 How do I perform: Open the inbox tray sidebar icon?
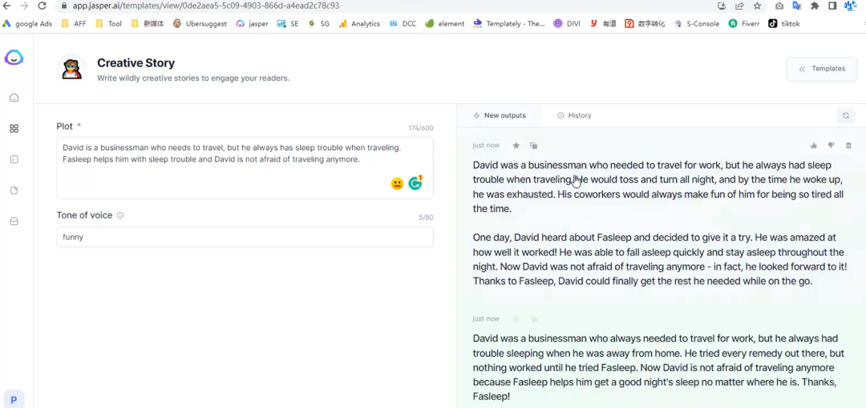(14, 221)
